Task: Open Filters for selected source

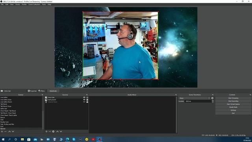Action: pyautogui.click(x=42, y=91)
